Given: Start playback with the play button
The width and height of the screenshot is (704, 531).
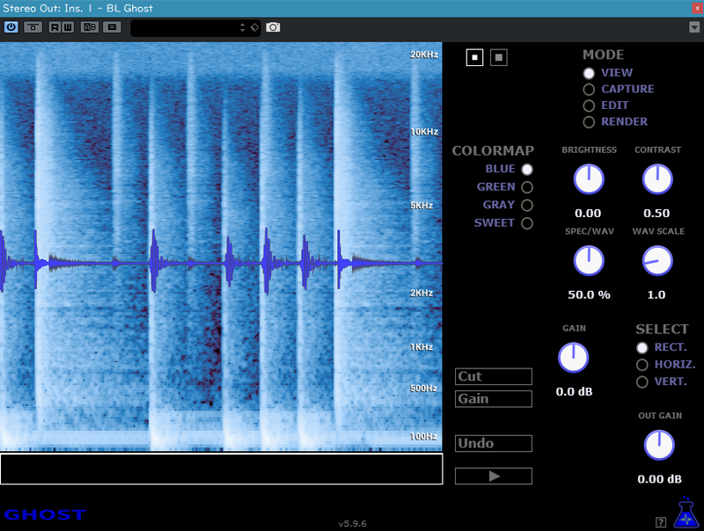Looking at the screenshot, I should tap(494, 476).
